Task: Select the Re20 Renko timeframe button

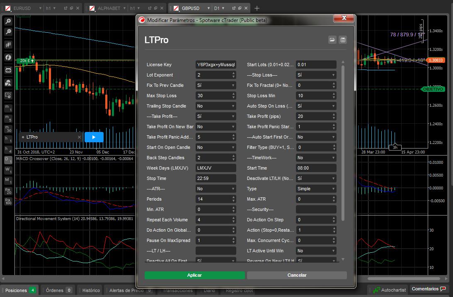Action: (x=8, y=191)
